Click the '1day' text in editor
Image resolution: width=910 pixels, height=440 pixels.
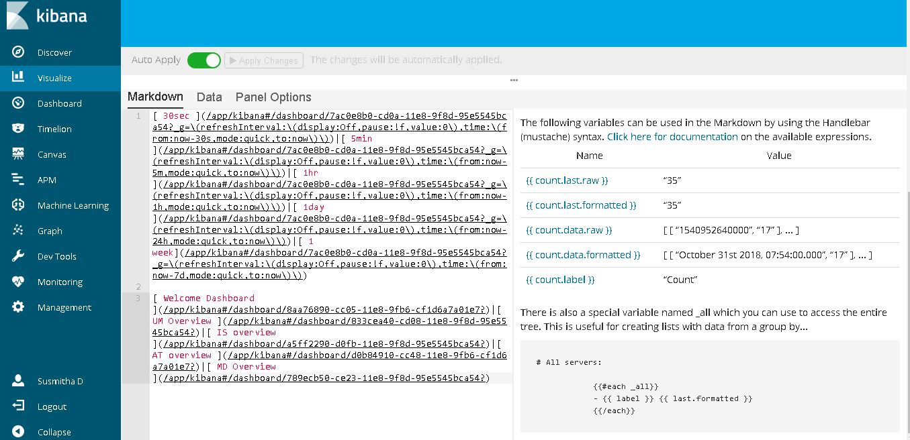tap(314, 207)
